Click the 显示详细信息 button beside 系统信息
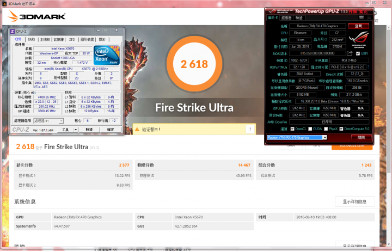 pyautogui.click(x=354, y=201)
